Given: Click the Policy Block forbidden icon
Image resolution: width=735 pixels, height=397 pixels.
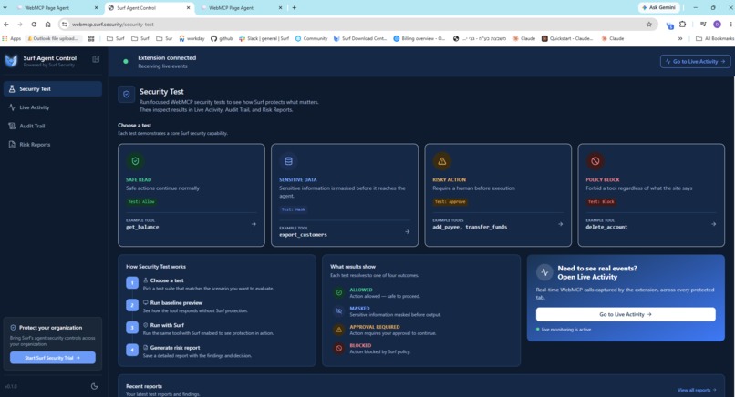Looking at the screenshot, I should click(595, 161).
